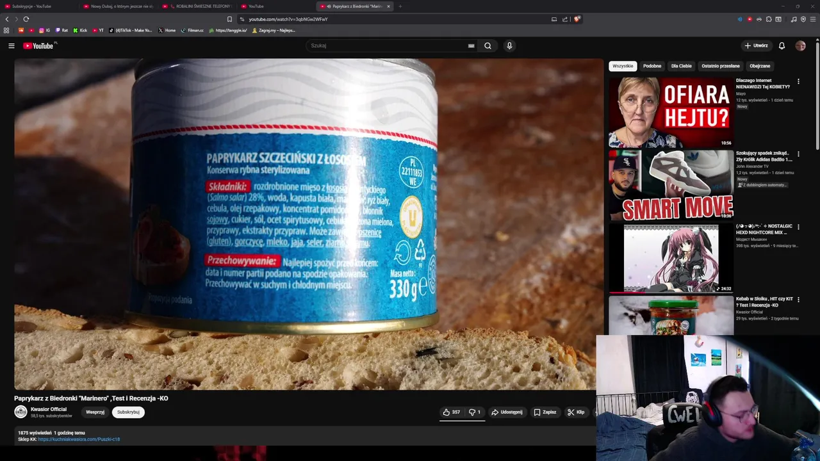Open the kuchniakwasiora.com shop link

click(x=79, y=439)
